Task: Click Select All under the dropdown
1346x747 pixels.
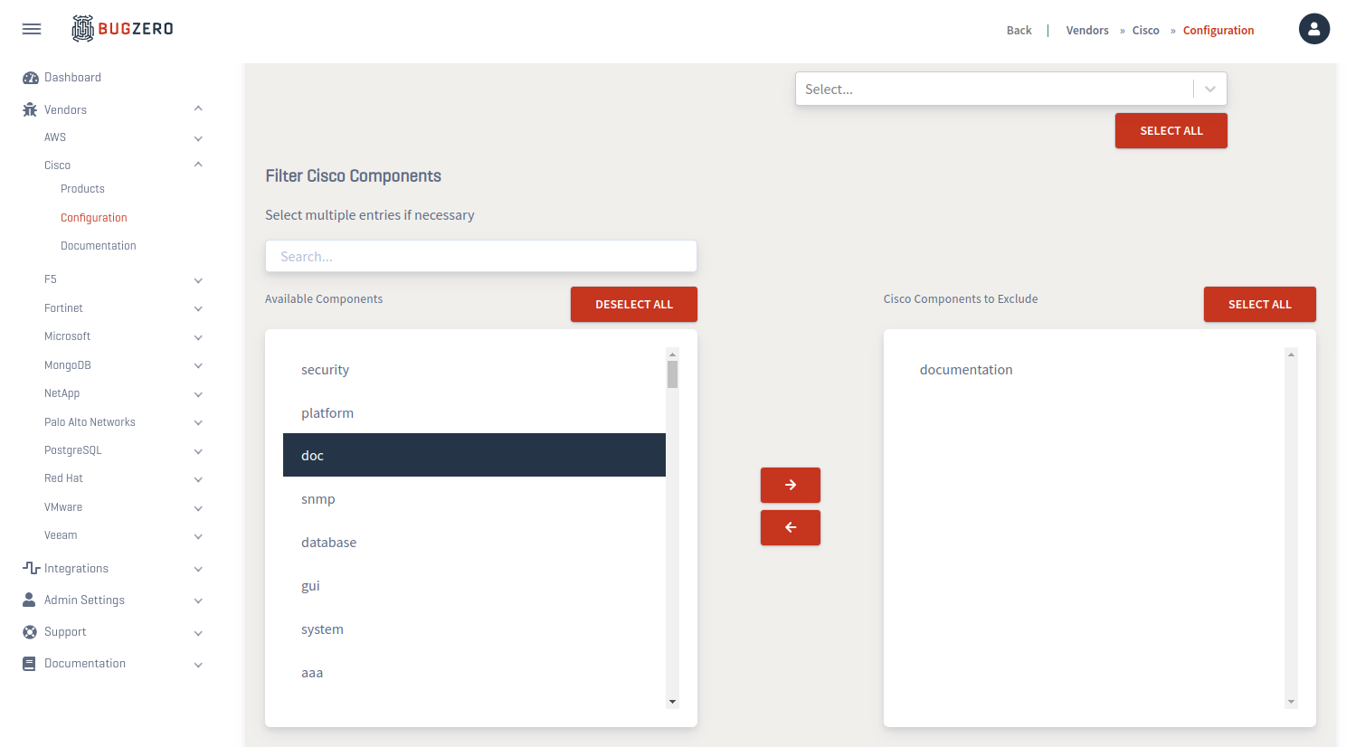Action: click(1171, 130)
